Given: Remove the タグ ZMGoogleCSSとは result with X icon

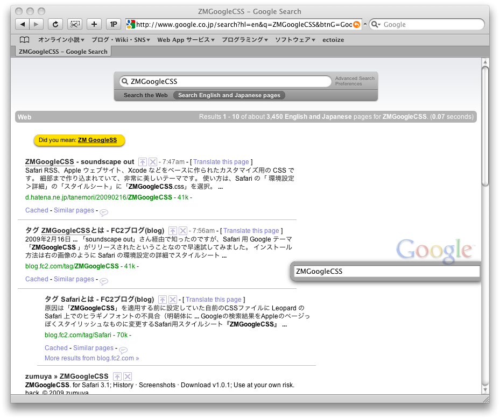Looking at the screenshot, I should [182, 231].
